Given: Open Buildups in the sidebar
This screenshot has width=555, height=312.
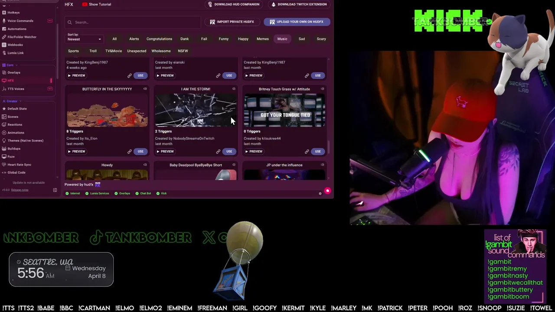Looking at the screenshot, I should pyautogui.click(x=14, y=149).
